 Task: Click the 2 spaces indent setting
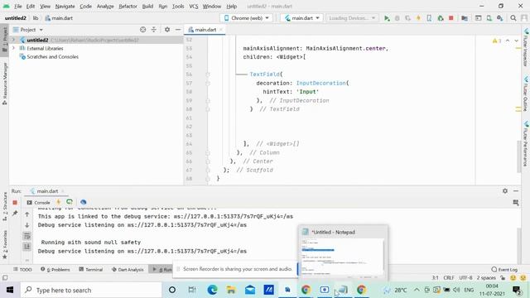click(x=486, y=278)
